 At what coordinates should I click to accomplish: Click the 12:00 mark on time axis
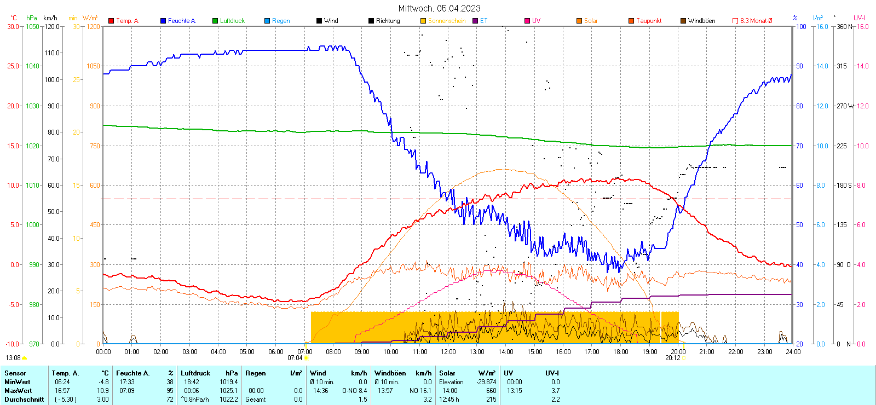click(448, 352)
